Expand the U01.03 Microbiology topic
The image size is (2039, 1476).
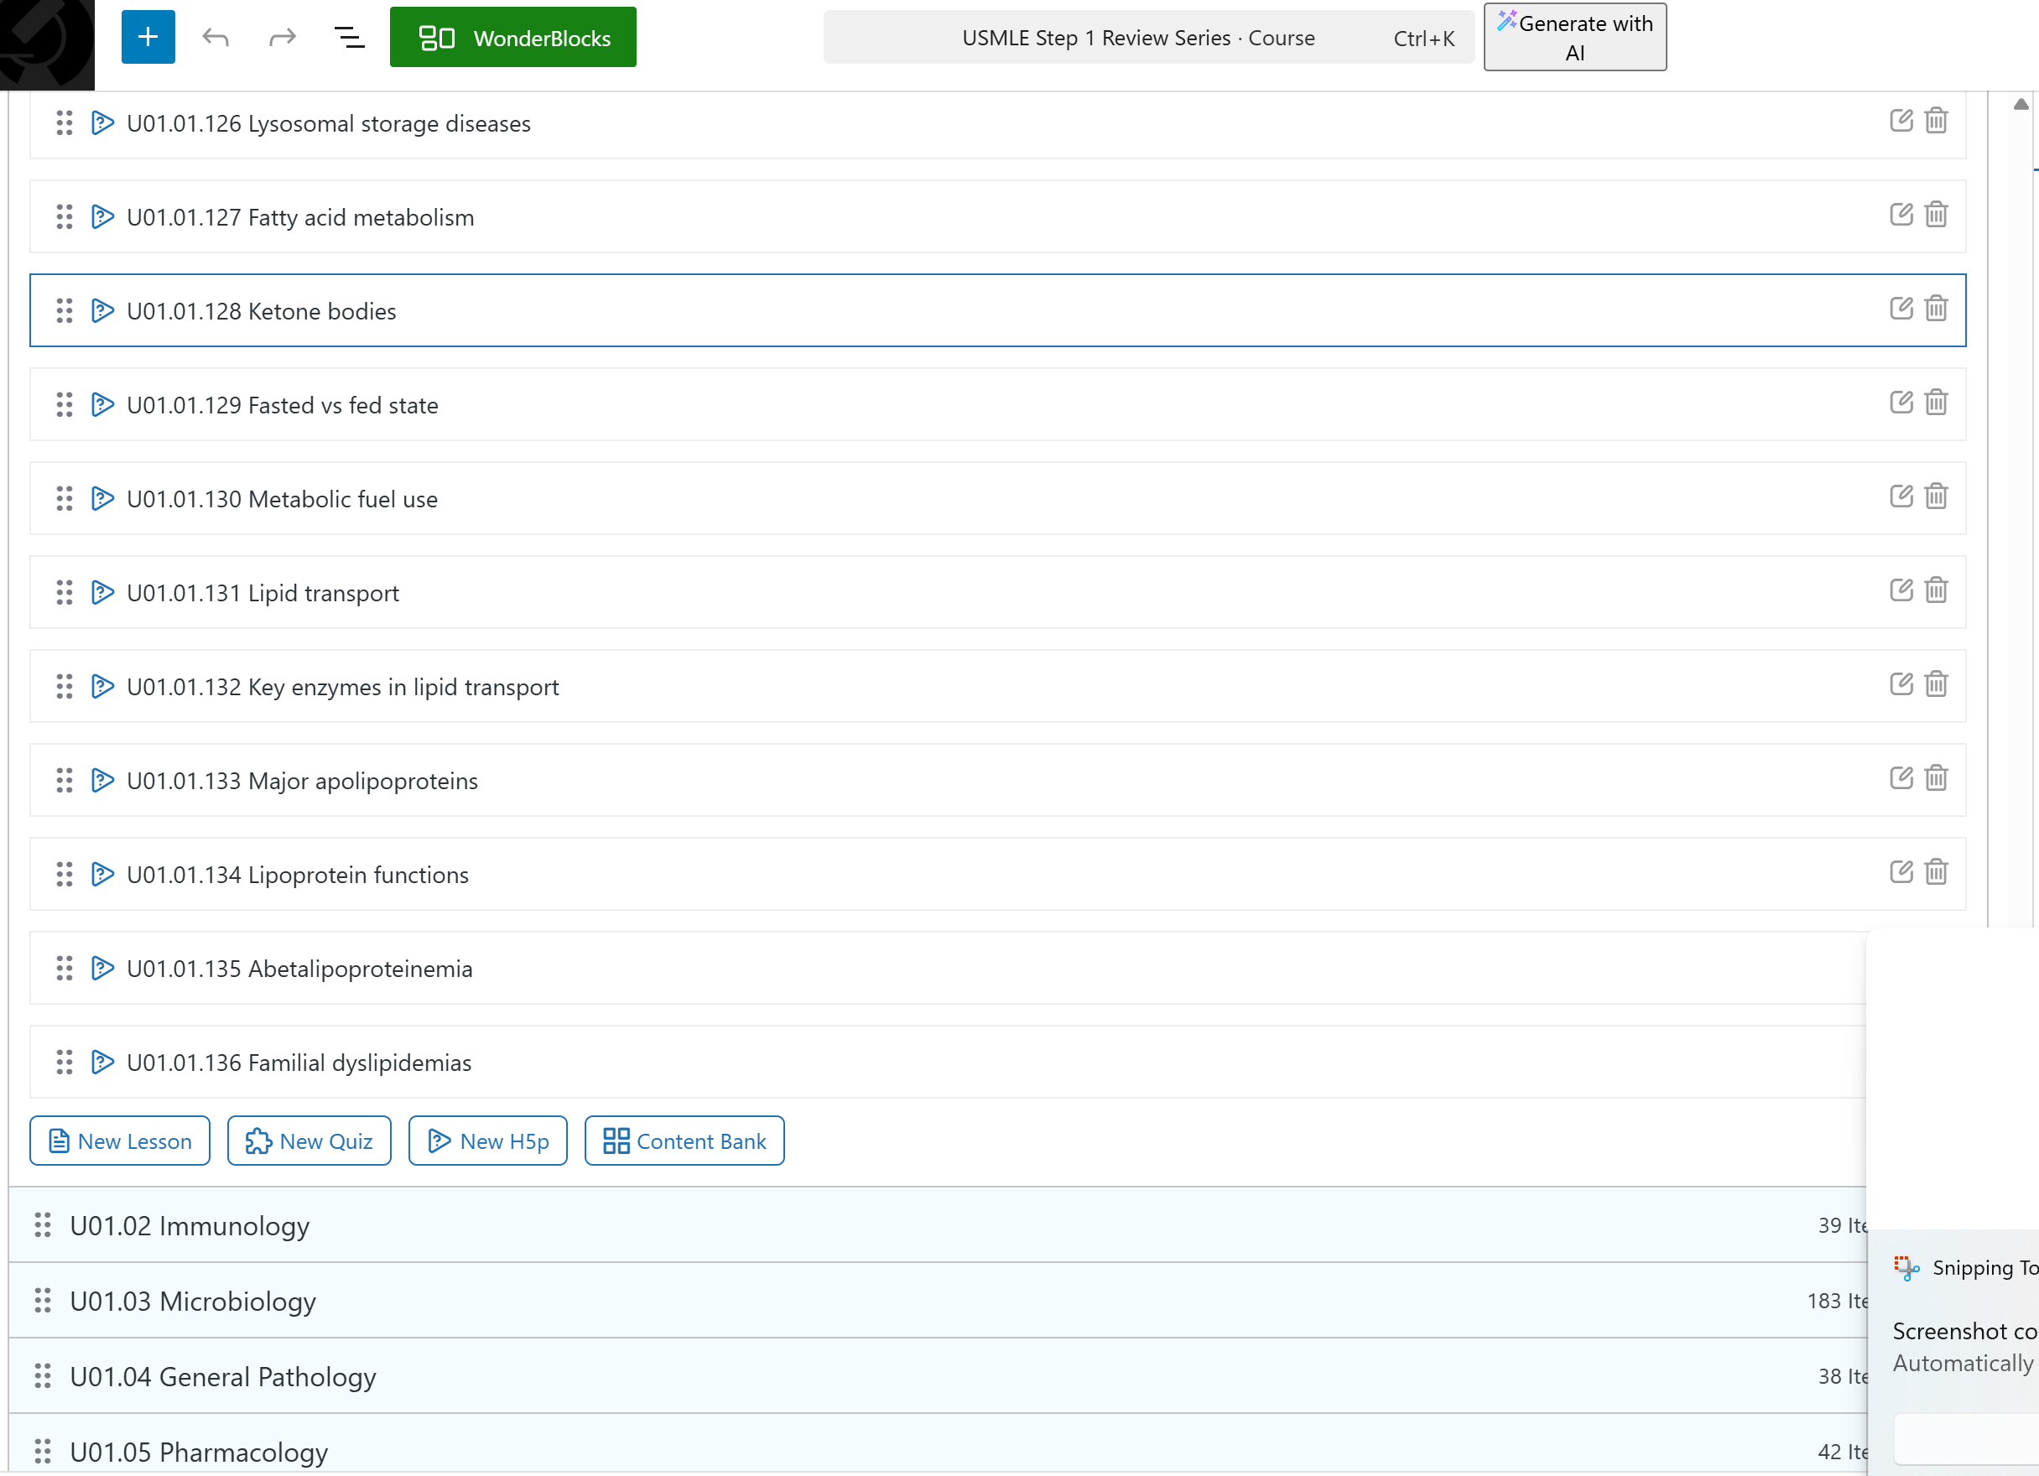(x=192, y=1301)
